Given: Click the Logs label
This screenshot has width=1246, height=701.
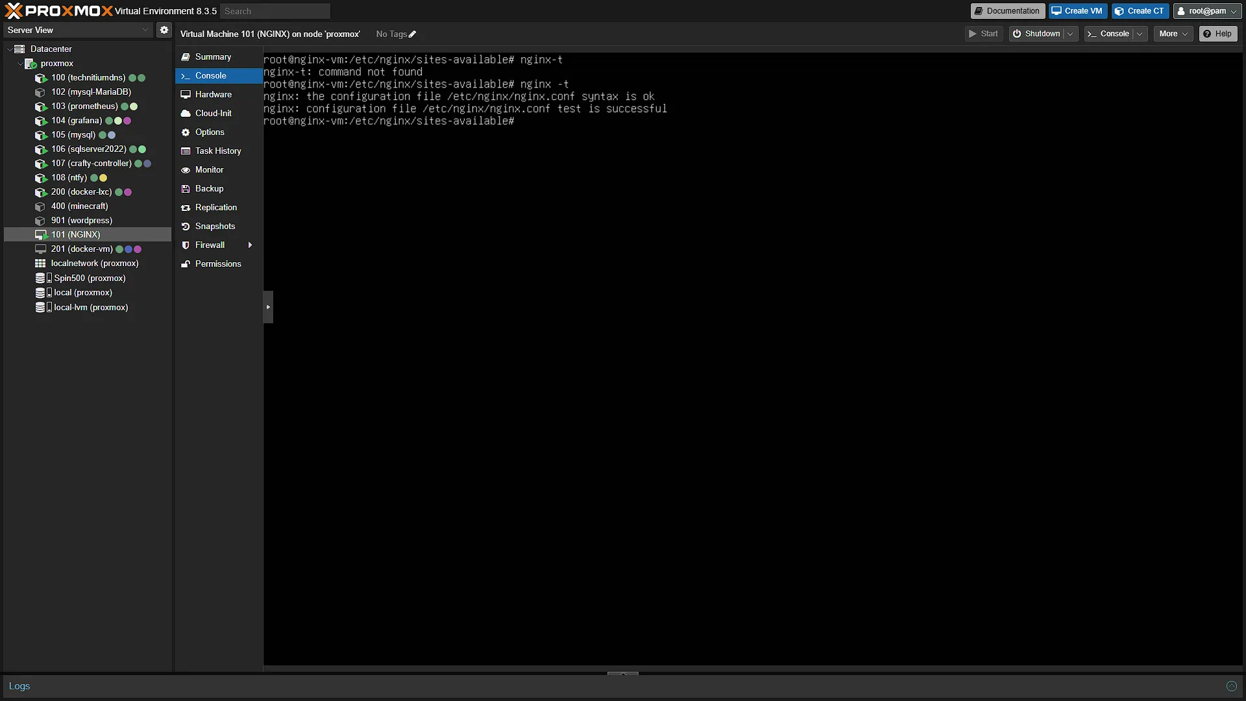Looking at the screenshot, I should (19, 686).
